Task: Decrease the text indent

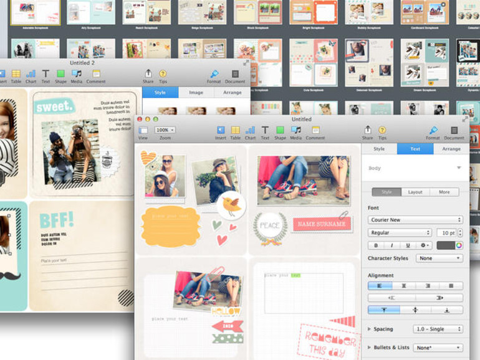Action: (391, 298)
